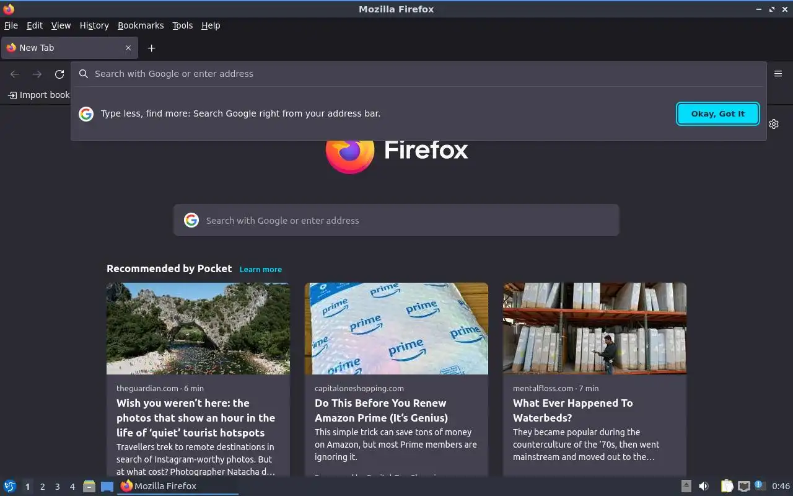The image size is (793, 496).
Task: Click the Firefox wordmark on the new tab page
Action: [x=426, y=149]
